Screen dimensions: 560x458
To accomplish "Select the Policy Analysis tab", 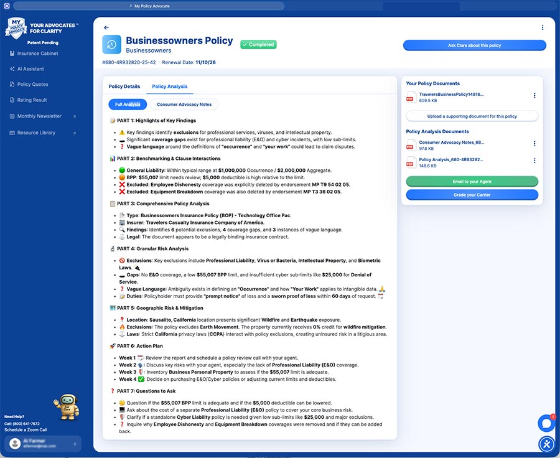I will [171, 86].
